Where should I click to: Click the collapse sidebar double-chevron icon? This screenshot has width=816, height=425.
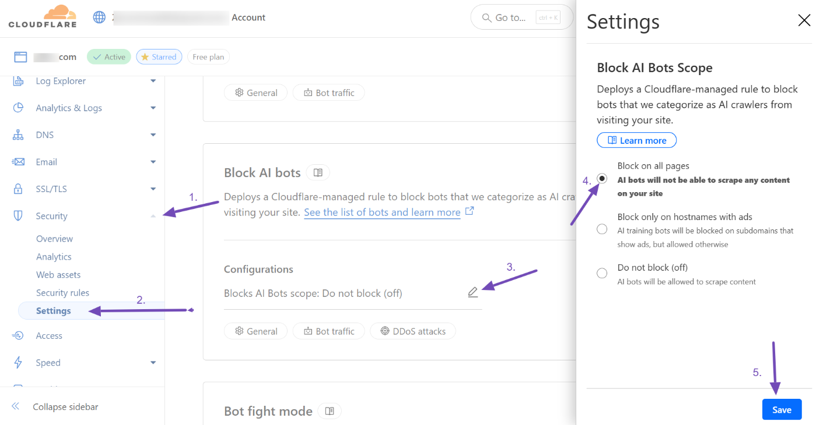16,406
